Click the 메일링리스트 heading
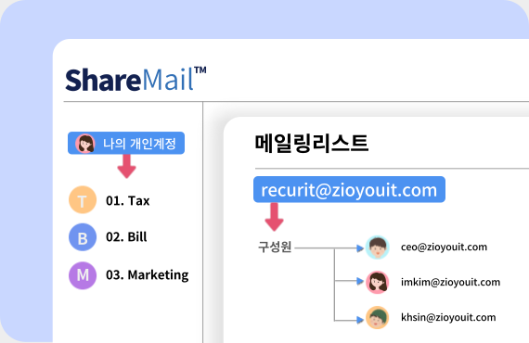Viewport: 529px width, 343px height. tap(311, 143)
